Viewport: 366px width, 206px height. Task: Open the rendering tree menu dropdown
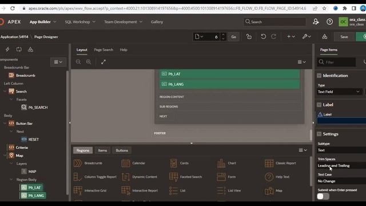[58, 62]
